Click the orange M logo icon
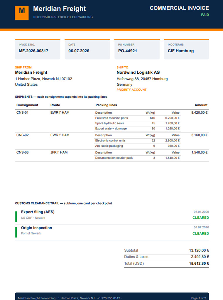223x300 pixels. 22,13
